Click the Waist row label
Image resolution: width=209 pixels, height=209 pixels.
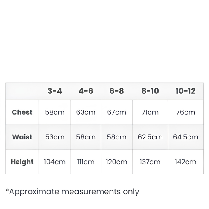point(22,137)
